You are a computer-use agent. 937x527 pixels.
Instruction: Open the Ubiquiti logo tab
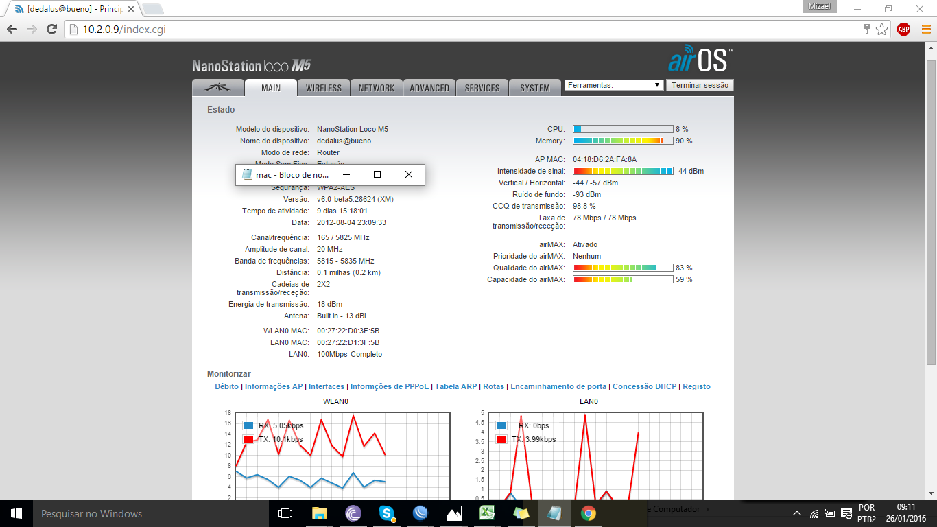click(218, 88)
